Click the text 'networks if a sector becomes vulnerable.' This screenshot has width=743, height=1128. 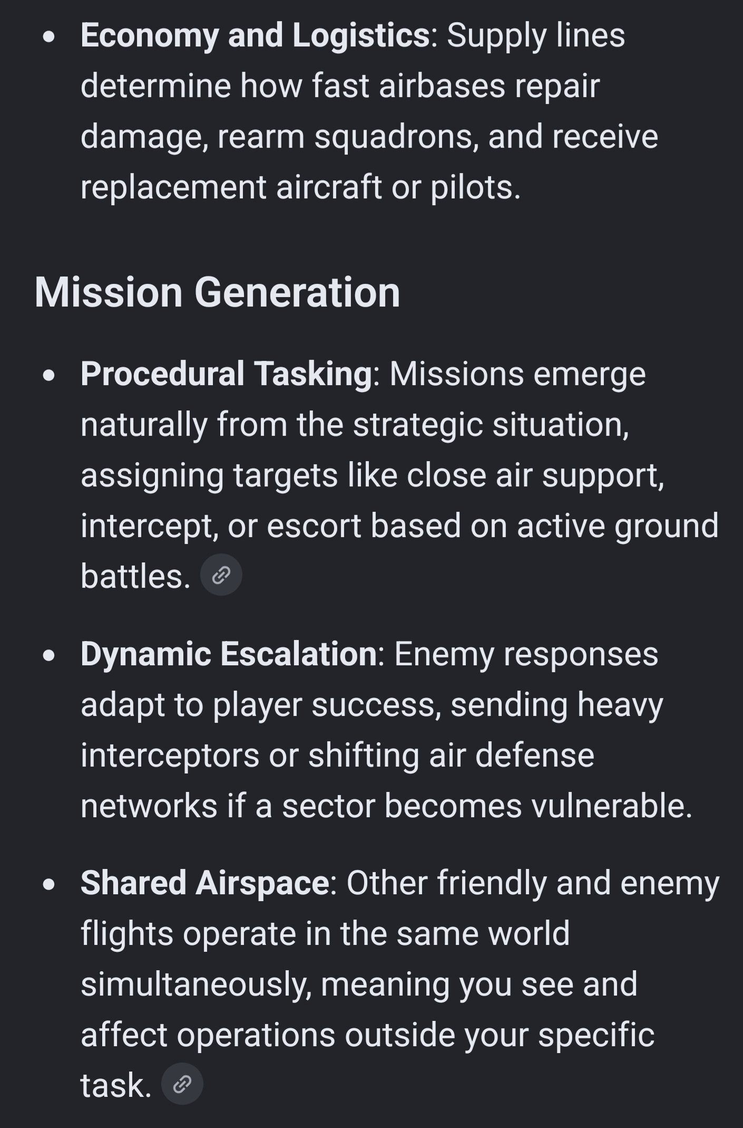tap(386, 806)
